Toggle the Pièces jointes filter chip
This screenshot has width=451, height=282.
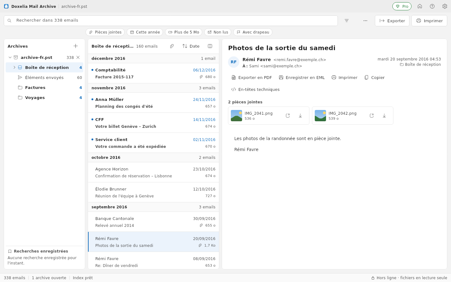pyautogui.click(x=105, y=32)
